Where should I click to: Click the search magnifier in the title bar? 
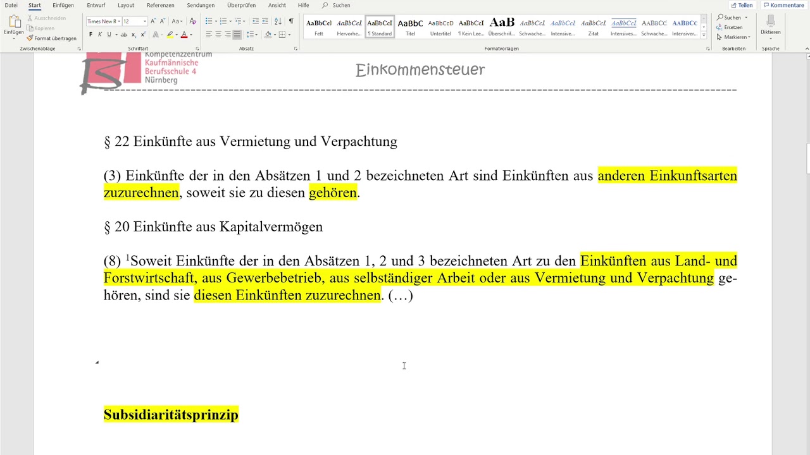click(325, 5)
